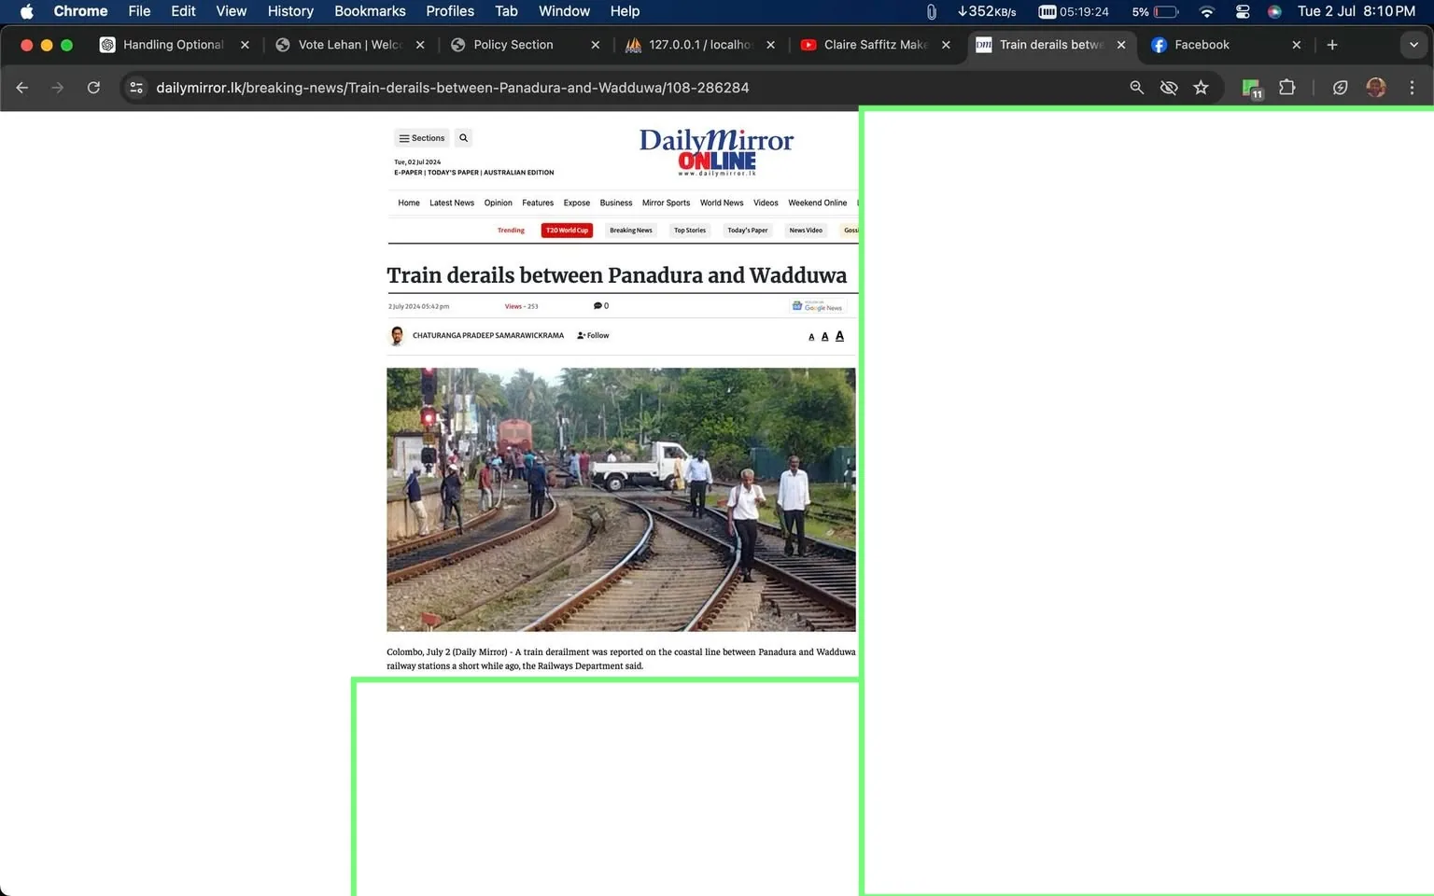The width and height of the screenshot is (1434, 896).
Task: Open the Chrome extensions puzzle icon
Action: click(1286, 87)
